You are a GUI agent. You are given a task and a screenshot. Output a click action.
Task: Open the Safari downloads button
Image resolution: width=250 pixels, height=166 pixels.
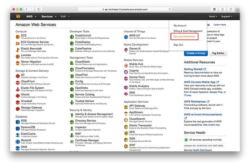point(214,9)
